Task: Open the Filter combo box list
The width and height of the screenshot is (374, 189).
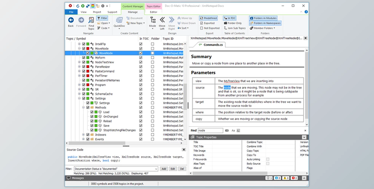Action: pos(156,169)
